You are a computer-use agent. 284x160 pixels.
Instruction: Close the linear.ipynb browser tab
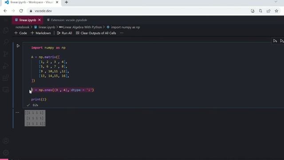(x=57, y=2)
